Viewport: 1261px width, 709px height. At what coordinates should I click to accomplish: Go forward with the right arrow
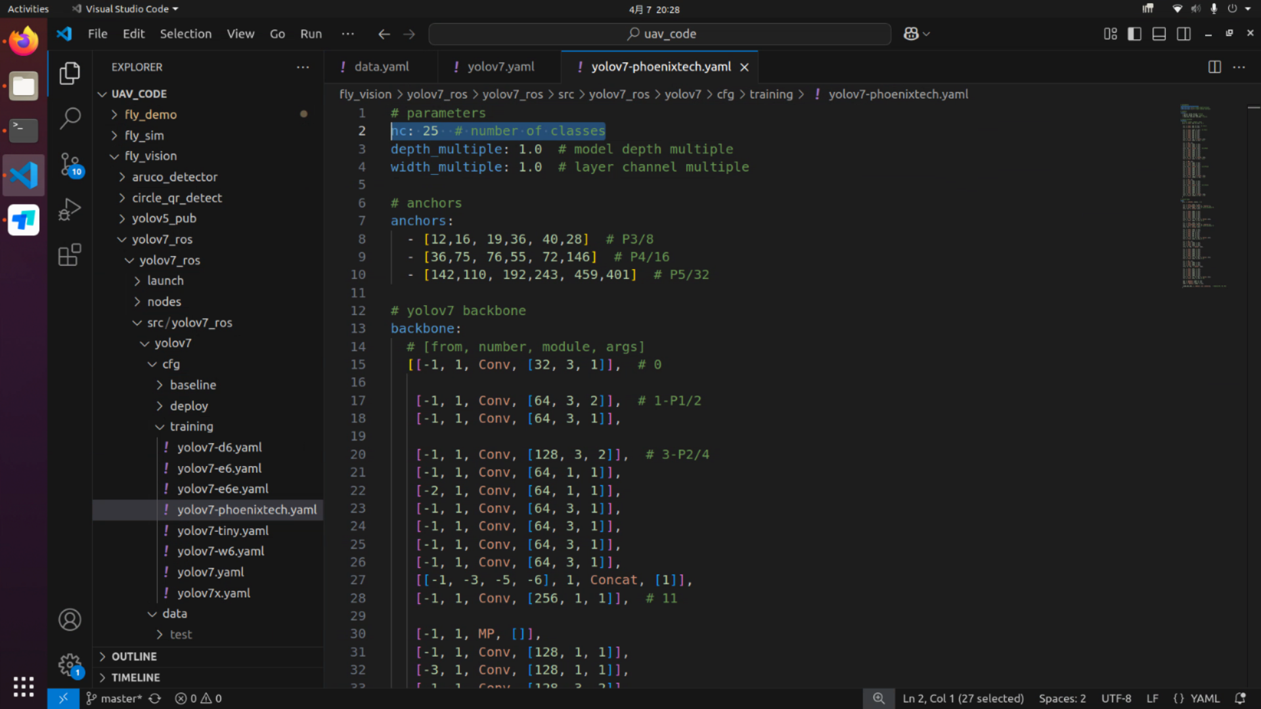point(409,34)
